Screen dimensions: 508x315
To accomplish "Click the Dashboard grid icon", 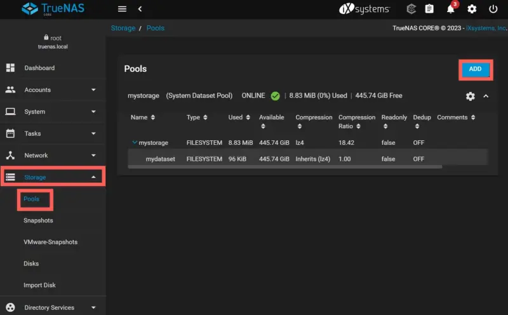I will [10, 68].
